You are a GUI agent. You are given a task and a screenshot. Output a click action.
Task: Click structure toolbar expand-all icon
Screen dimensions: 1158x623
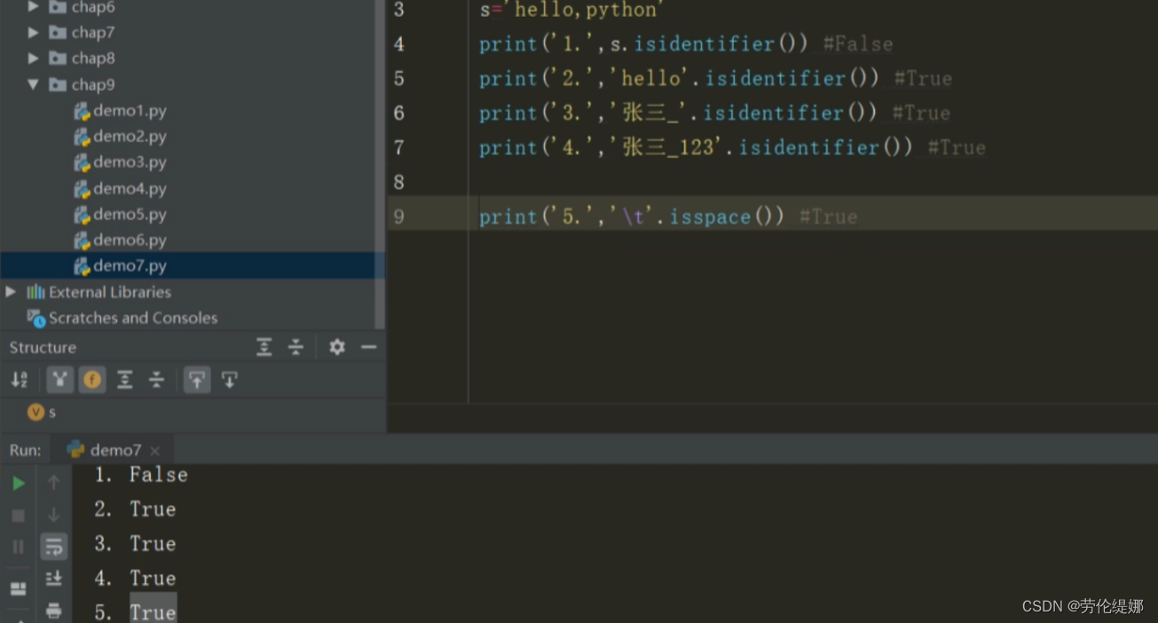[125, 380]
